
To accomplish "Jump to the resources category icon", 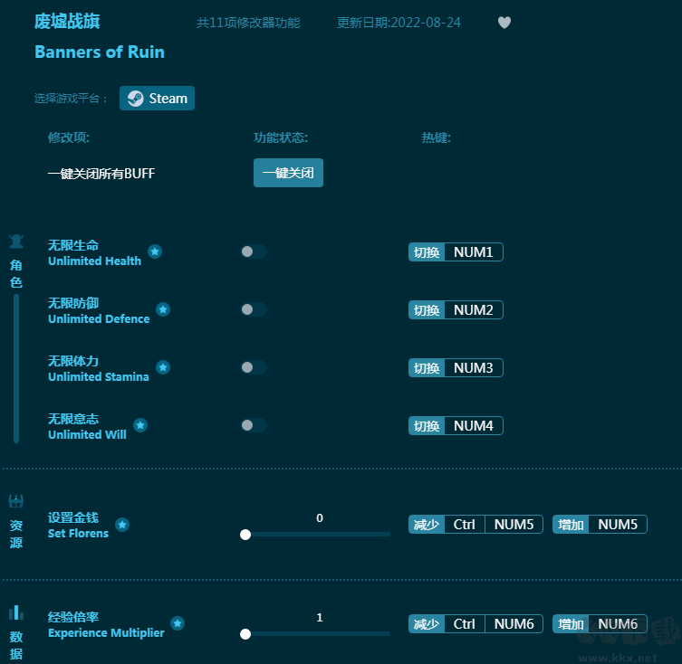I will pos(16,501).
